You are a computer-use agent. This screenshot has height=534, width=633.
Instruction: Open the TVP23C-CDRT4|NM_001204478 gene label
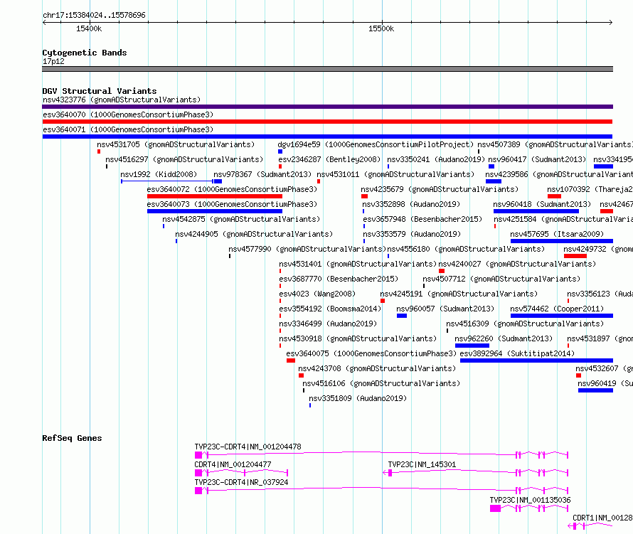pos(248,447)
